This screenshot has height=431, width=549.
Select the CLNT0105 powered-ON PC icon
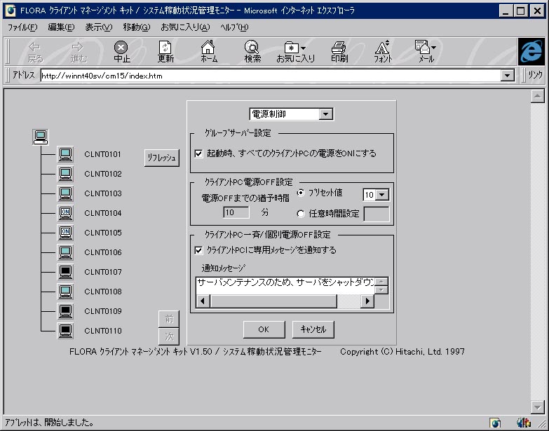pos(65,233)
